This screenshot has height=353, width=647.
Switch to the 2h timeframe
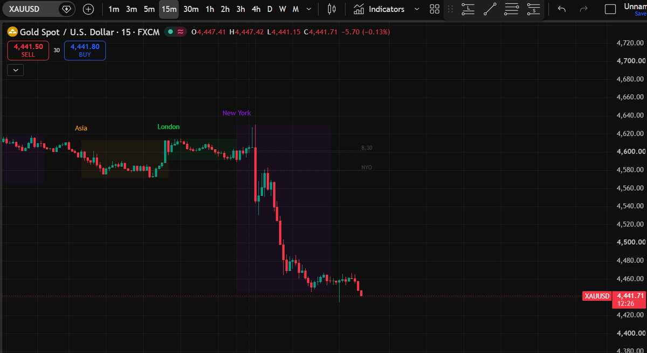pyautogui.click(x=225, y=9)
